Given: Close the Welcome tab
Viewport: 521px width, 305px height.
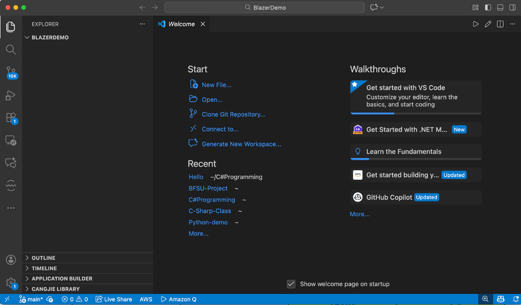Looking at the screenshot, I should click(203, 24).
